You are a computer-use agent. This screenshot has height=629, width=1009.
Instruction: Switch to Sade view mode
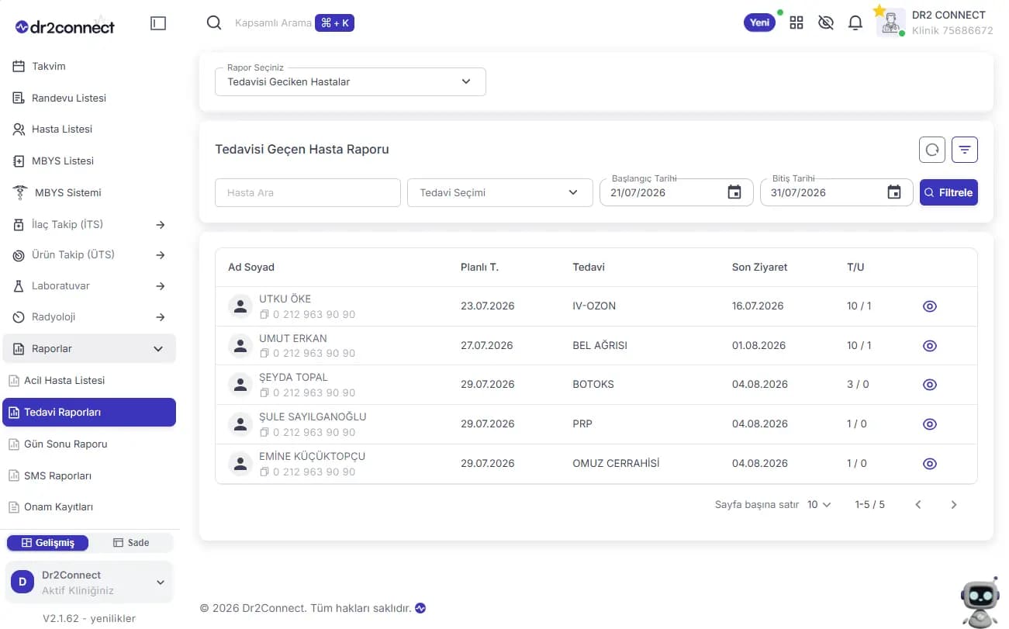pos(131,543)
